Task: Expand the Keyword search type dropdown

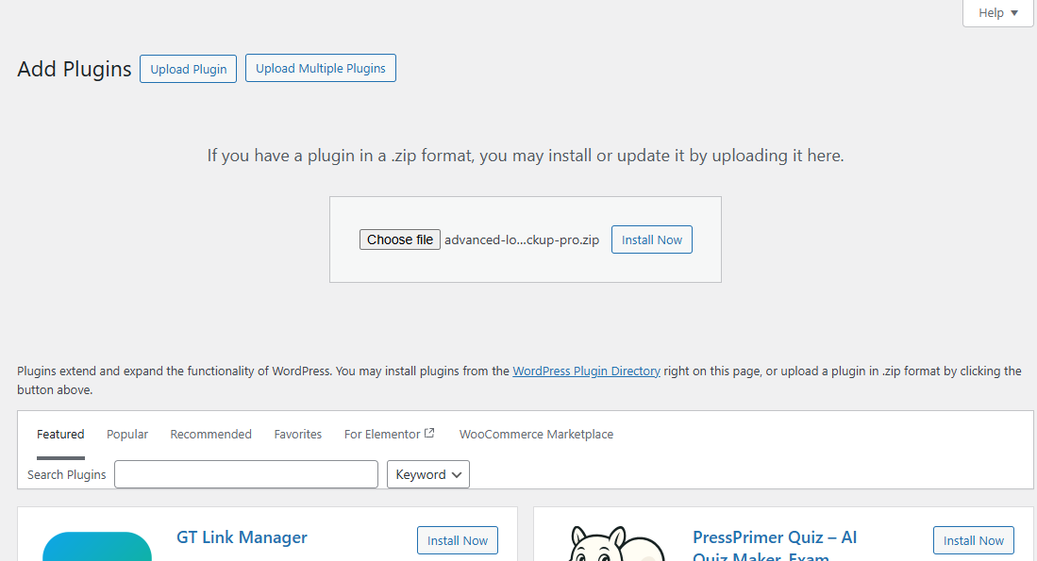Action: [428, 474]
